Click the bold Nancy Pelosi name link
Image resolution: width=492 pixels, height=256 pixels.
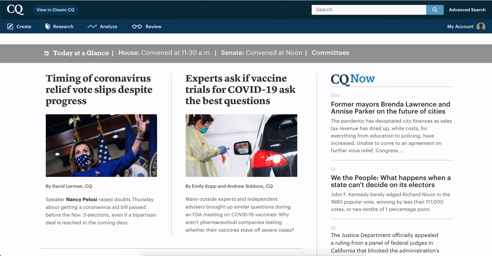coord(82,199)
